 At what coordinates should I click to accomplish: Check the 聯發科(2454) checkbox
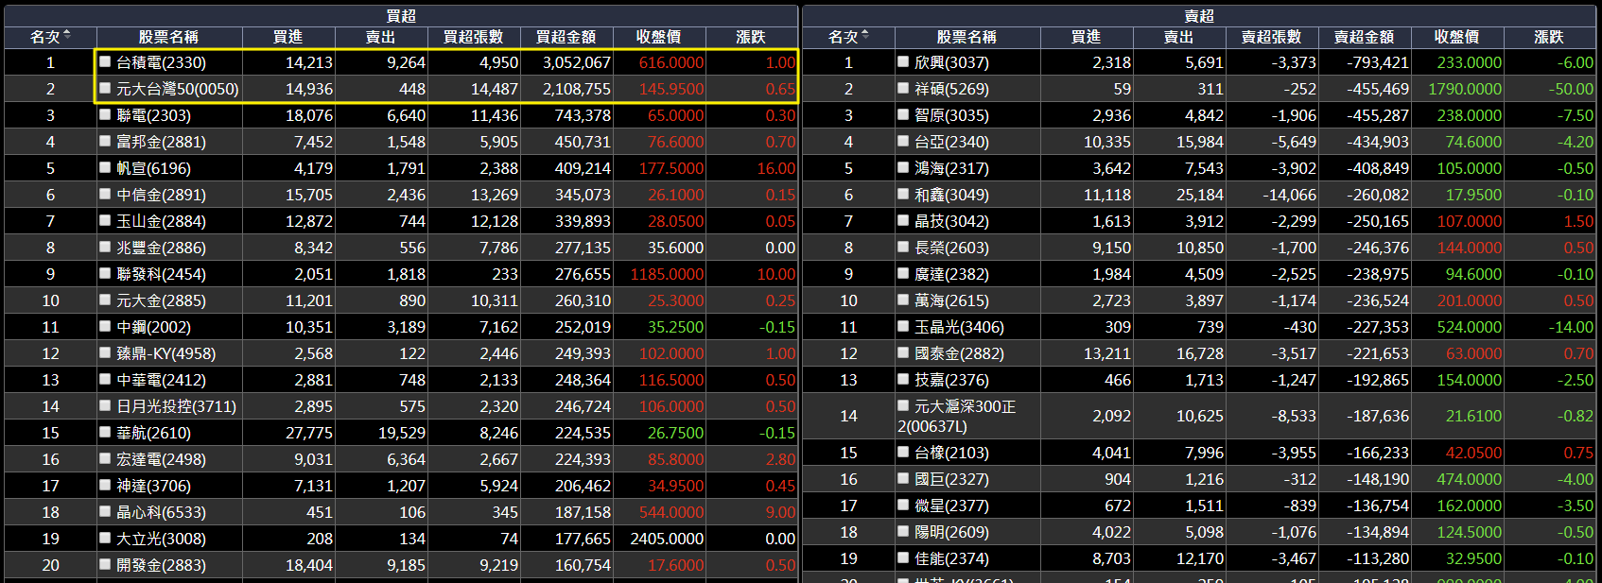(106, 273)
